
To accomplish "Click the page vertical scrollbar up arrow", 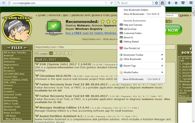I will tap(193, 9).
